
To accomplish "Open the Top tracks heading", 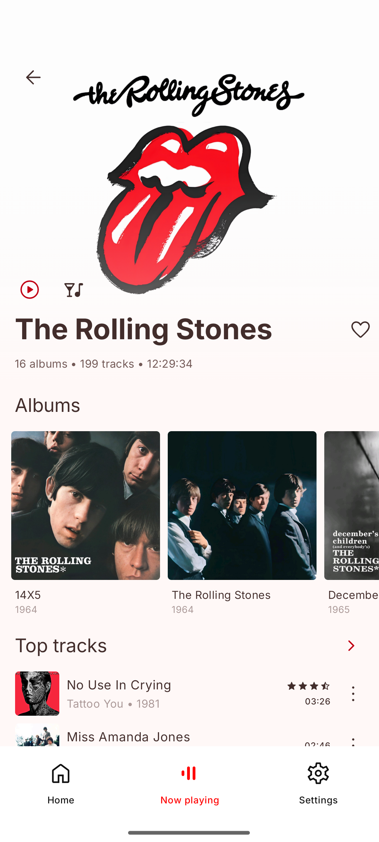I will (61, 646).
